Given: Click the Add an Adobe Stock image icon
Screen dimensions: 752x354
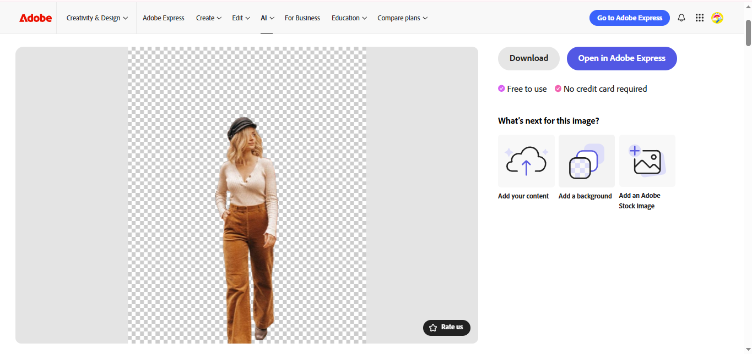Looking at the screenshot, I should point(647,161).
